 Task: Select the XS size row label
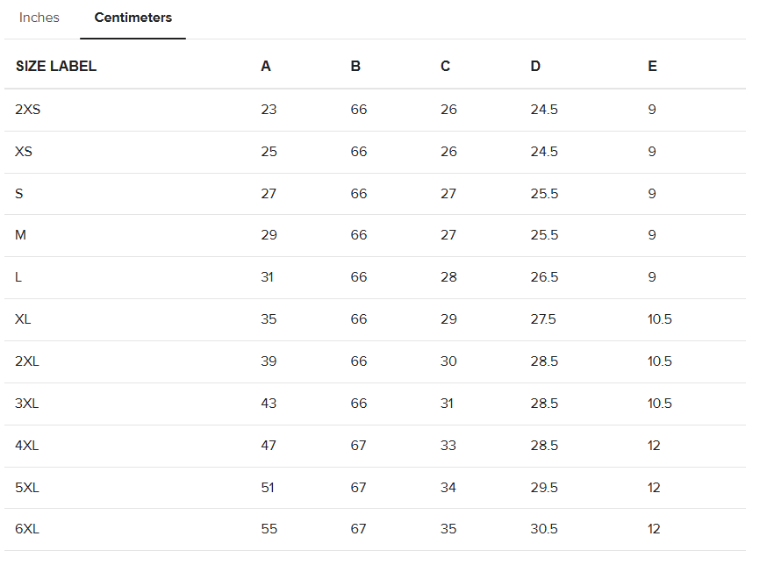coord(24,152)
